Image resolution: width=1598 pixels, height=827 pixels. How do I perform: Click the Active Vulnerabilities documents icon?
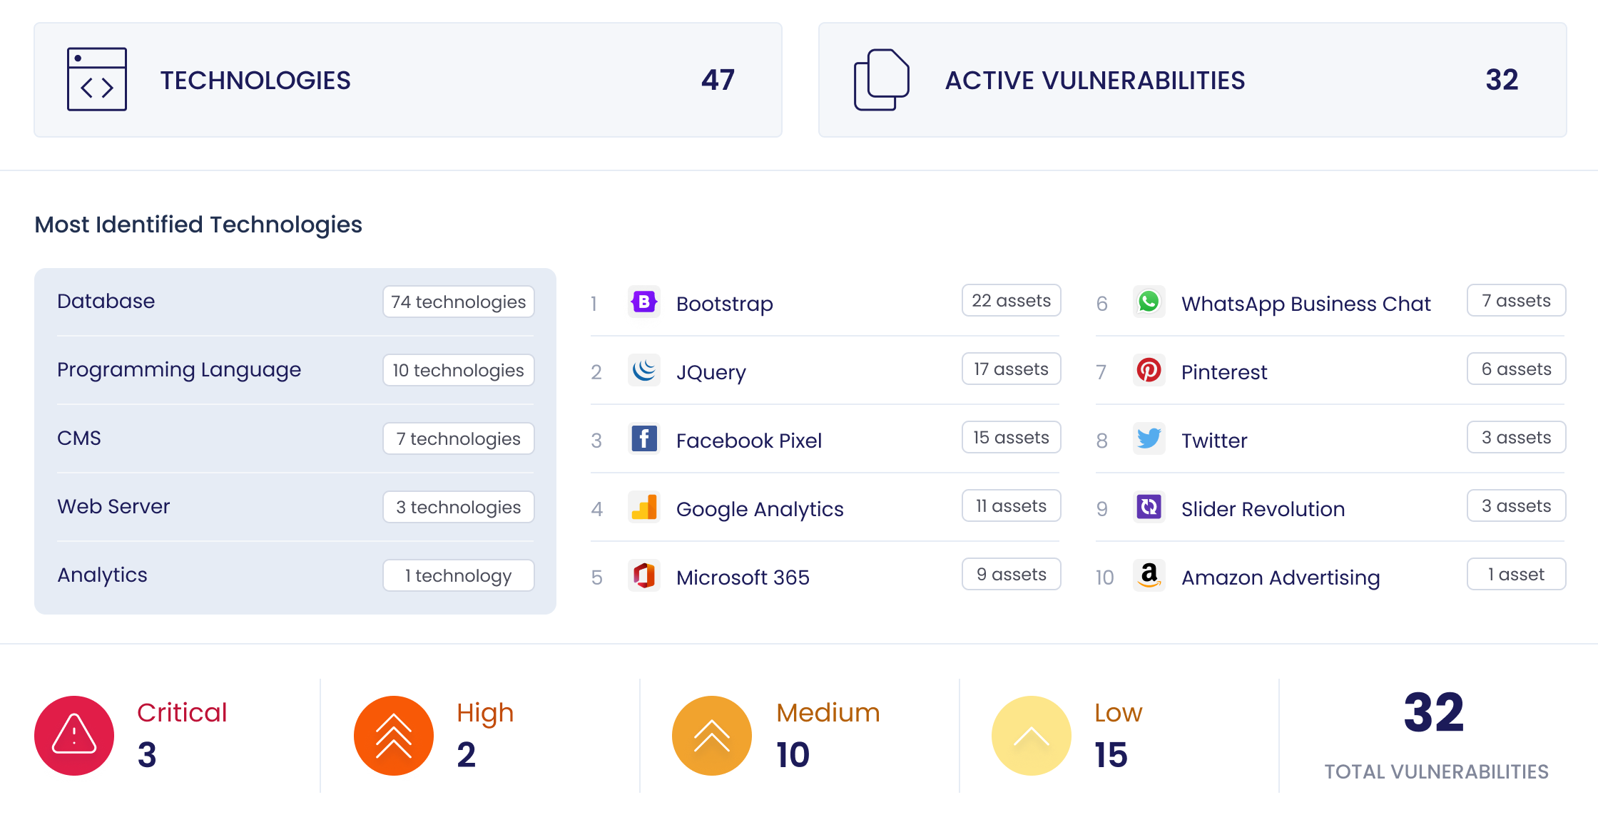(x=882, y=80)
